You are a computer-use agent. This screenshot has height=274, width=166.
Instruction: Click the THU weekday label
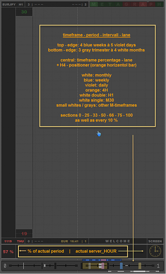[x=20, y=241]
